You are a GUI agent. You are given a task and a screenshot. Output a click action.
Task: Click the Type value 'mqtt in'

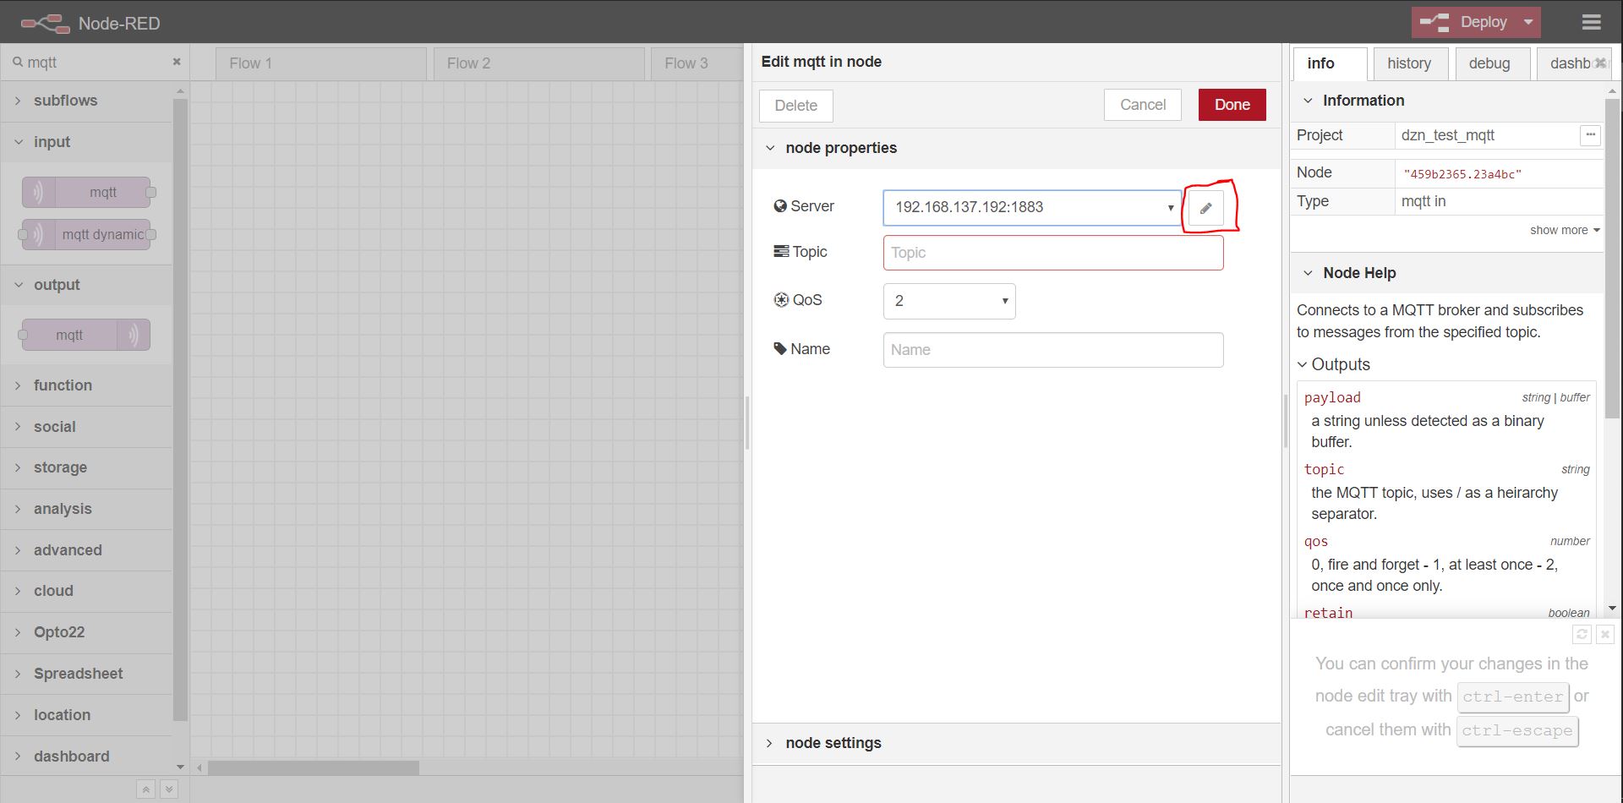point(1424,201)
